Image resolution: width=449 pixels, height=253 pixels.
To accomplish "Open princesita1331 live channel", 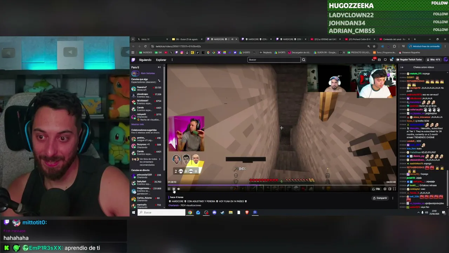I will (146, 176).
